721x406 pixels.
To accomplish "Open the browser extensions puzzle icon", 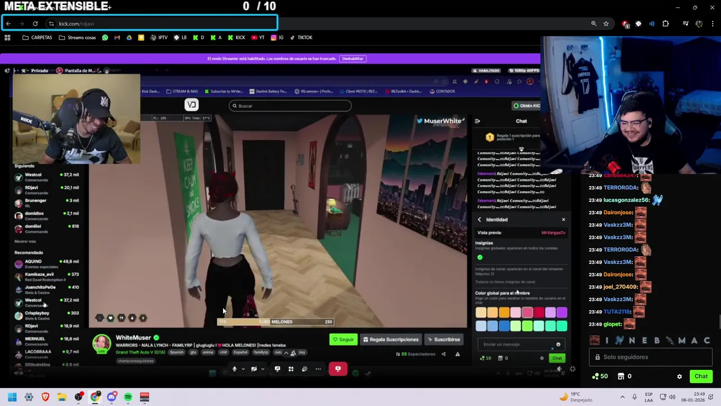I will click(x=666, y=24).
